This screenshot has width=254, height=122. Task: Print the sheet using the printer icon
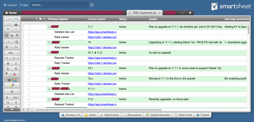(x=16, y=24)
